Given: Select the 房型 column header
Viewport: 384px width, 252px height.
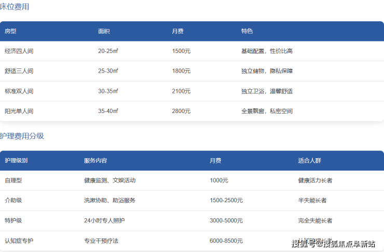Looking at the screenshot, I should (x=10, y=31).
